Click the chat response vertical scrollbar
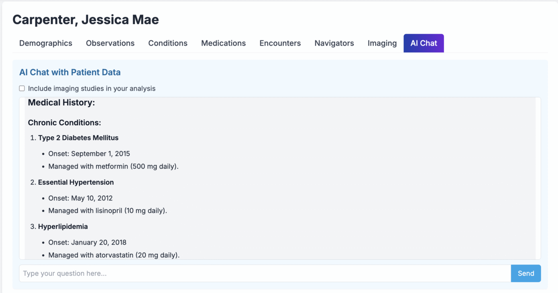 pyautogui.click(x=538, y=178)
